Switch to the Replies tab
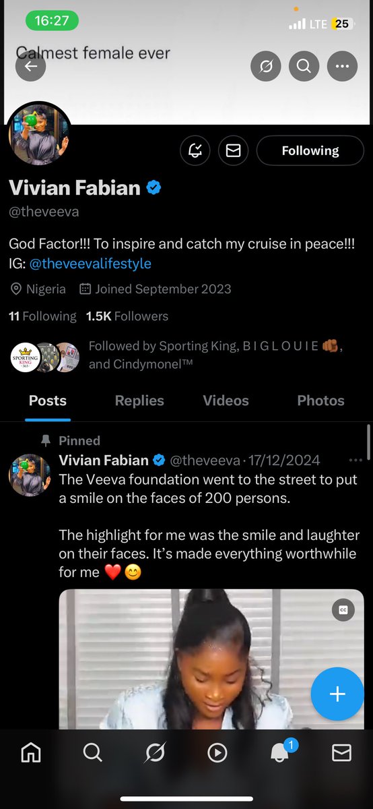 pyautogui.click(x=139, y=400)
